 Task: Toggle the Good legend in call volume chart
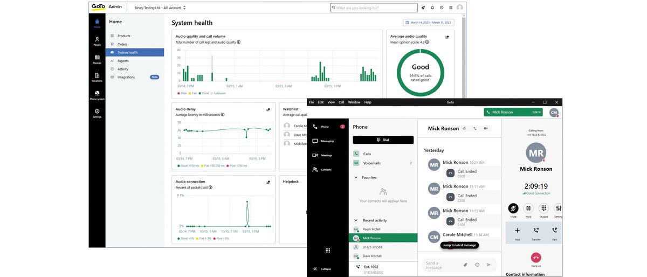click(x=204, y=93)
